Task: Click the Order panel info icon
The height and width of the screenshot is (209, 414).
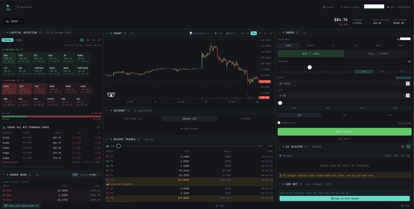Action: [x=298, y=33]
